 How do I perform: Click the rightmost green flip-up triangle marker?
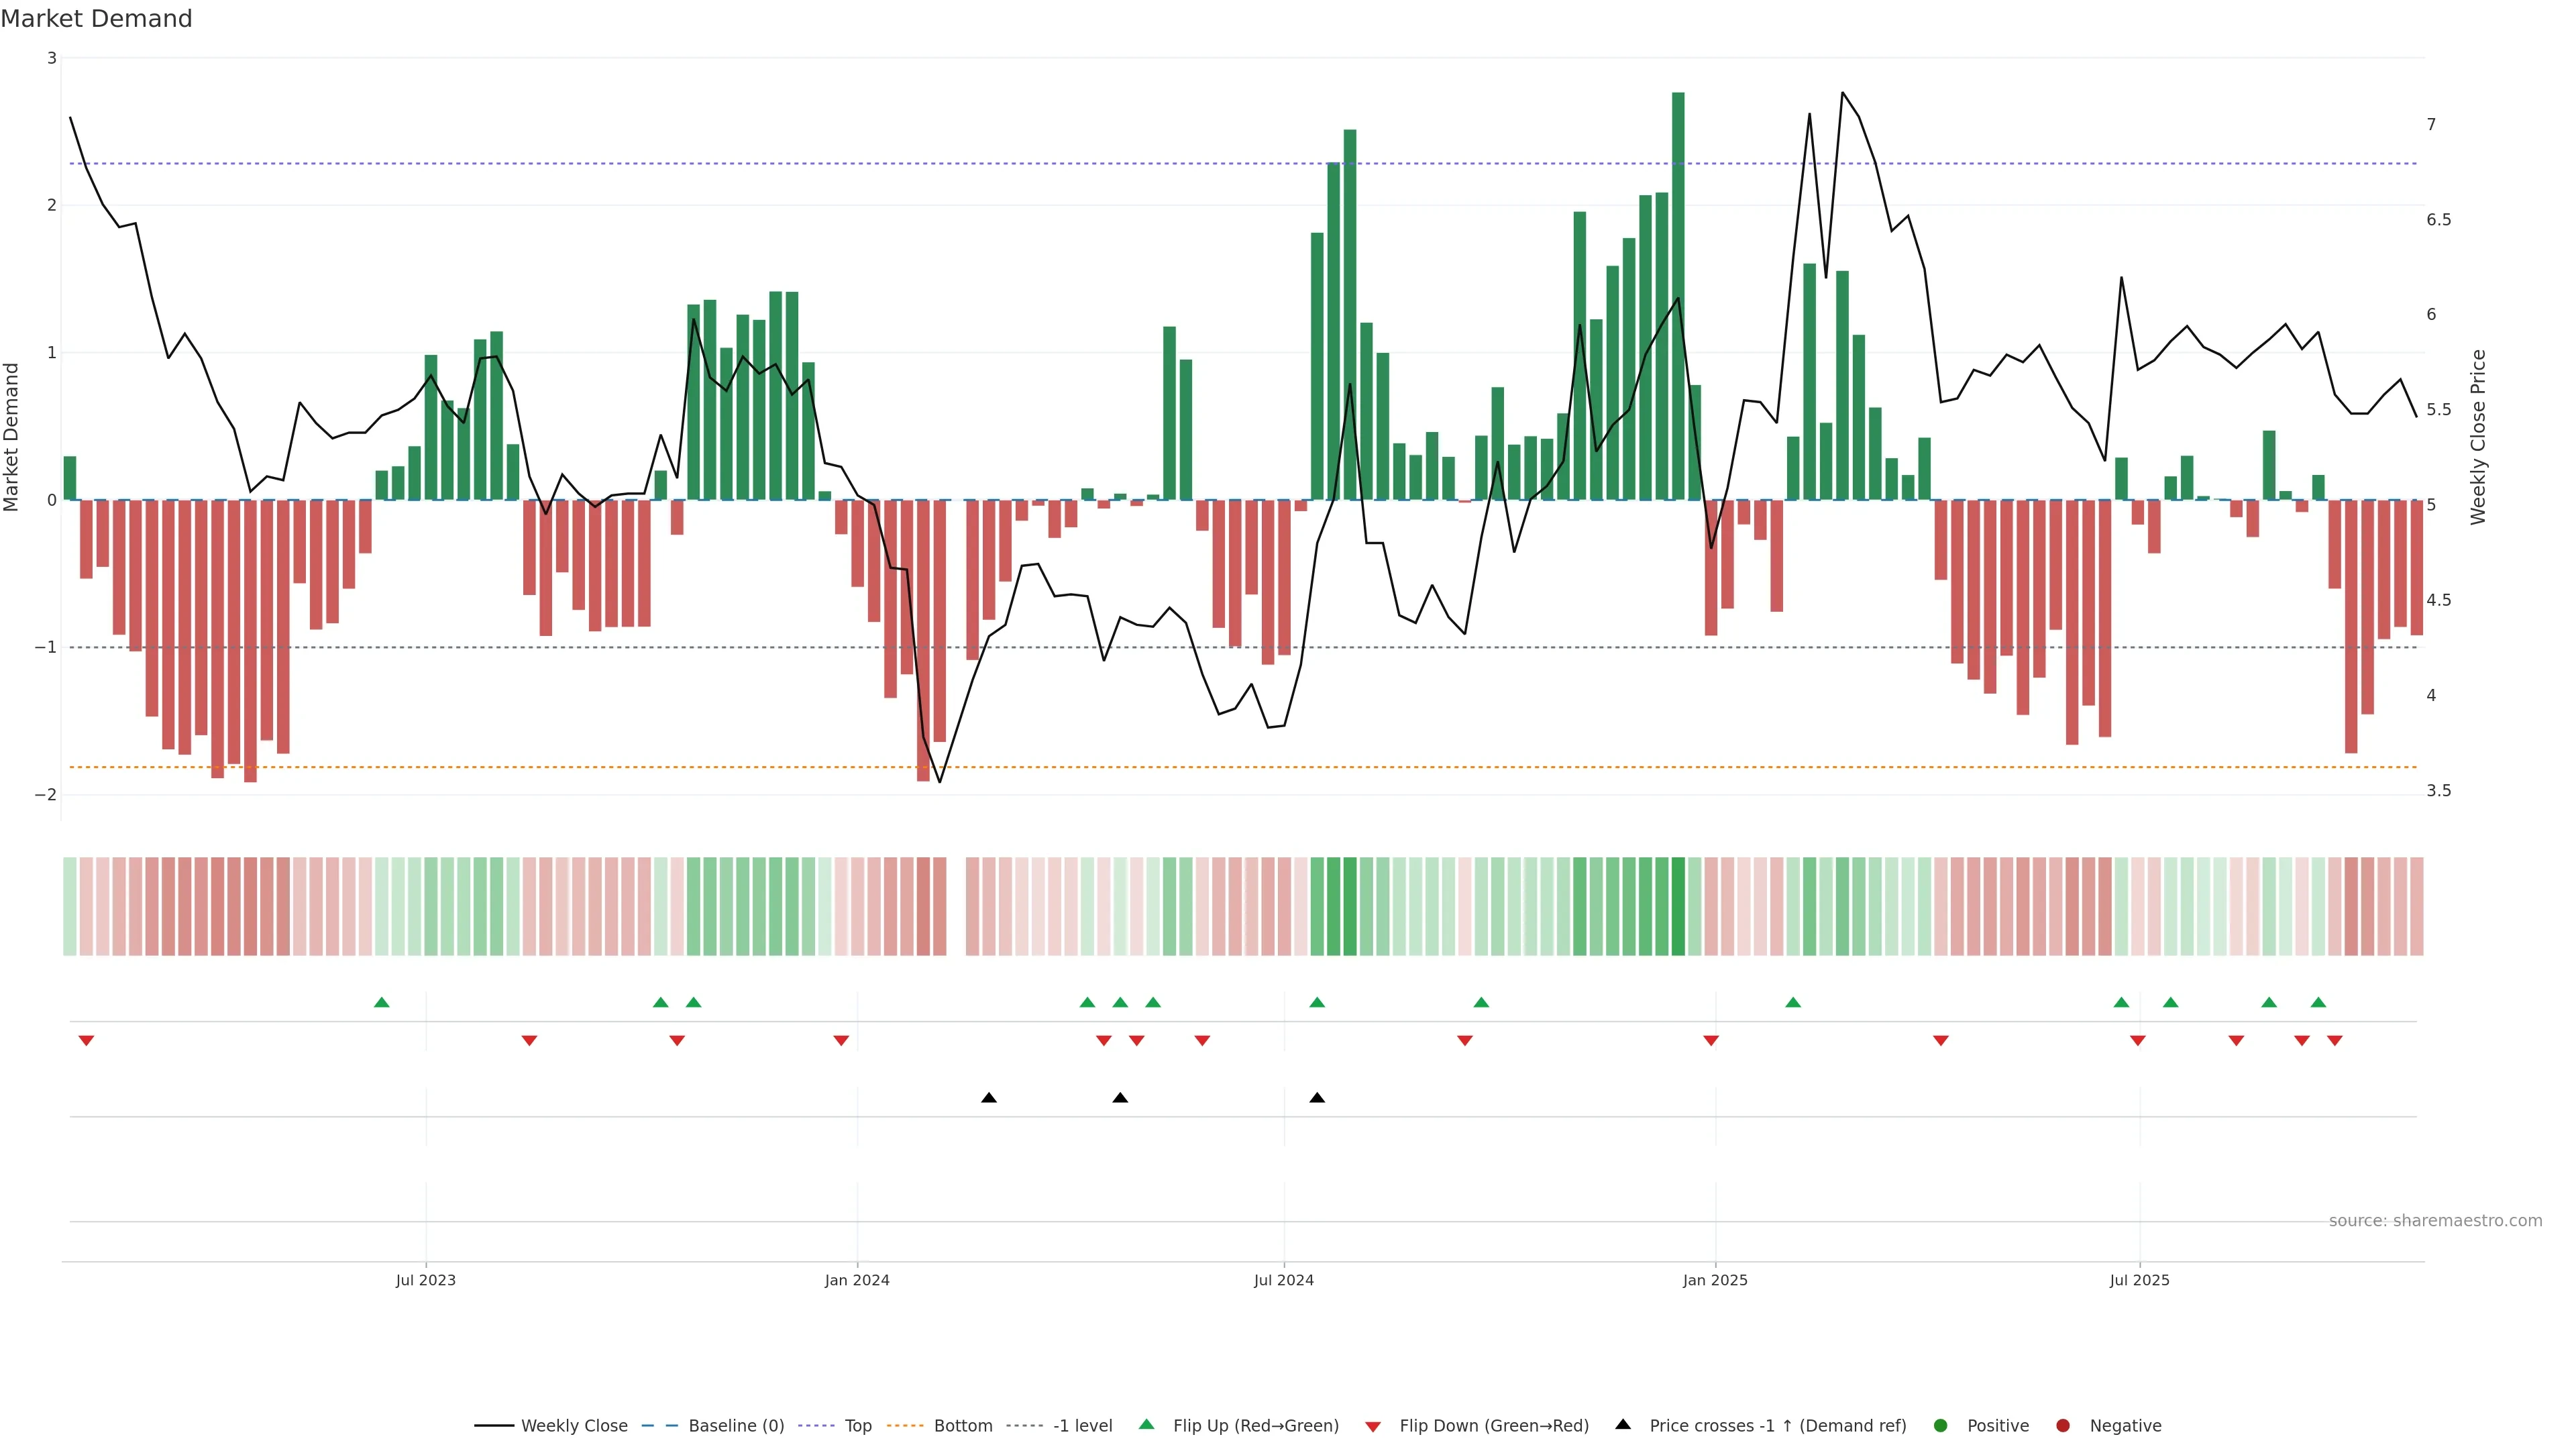click(x=2318, y=1002)
